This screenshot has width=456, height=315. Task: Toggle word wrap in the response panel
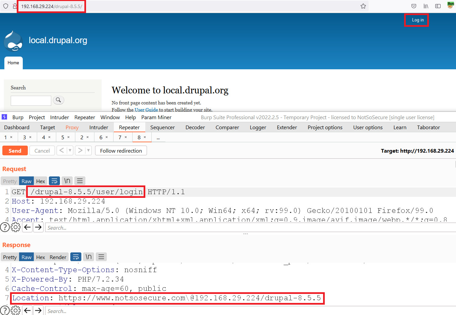76,257
